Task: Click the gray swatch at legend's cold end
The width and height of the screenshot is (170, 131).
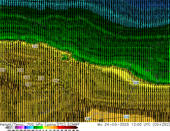Action: (x=8, y=128)
